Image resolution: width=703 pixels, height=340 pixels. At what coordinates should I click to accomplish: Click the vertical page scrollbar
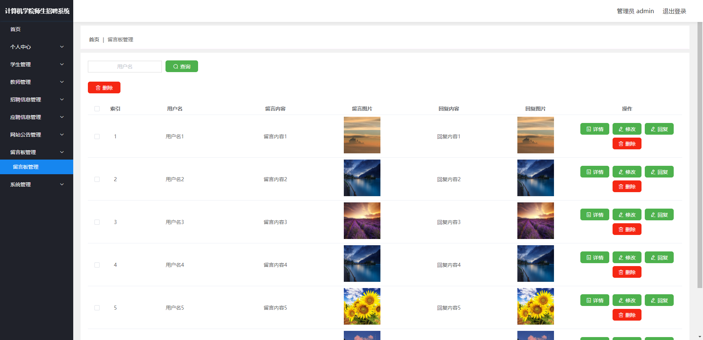pos(700,154)
